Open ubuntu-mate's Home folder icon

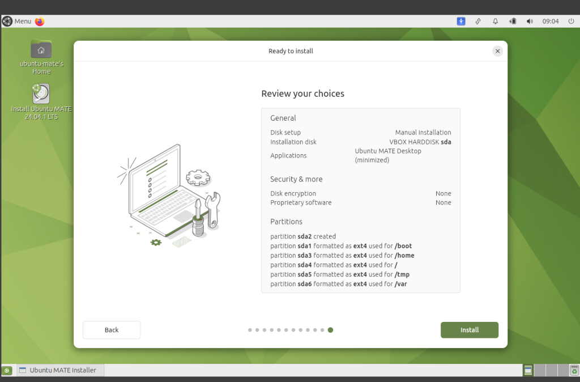pos(41,50)
